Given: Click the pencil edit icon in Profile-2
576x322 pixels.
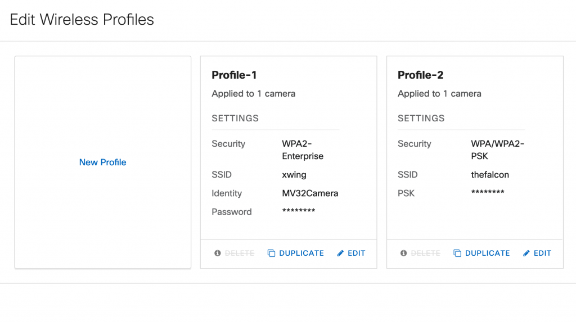Looking at the screenshot, I should pyautogui.click(x=526, y=253).
